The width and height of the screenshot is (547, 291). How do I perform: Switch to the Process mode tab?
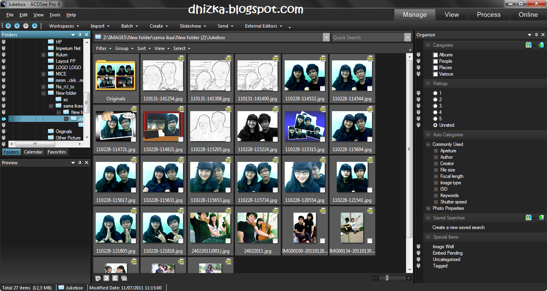[489, 15]
